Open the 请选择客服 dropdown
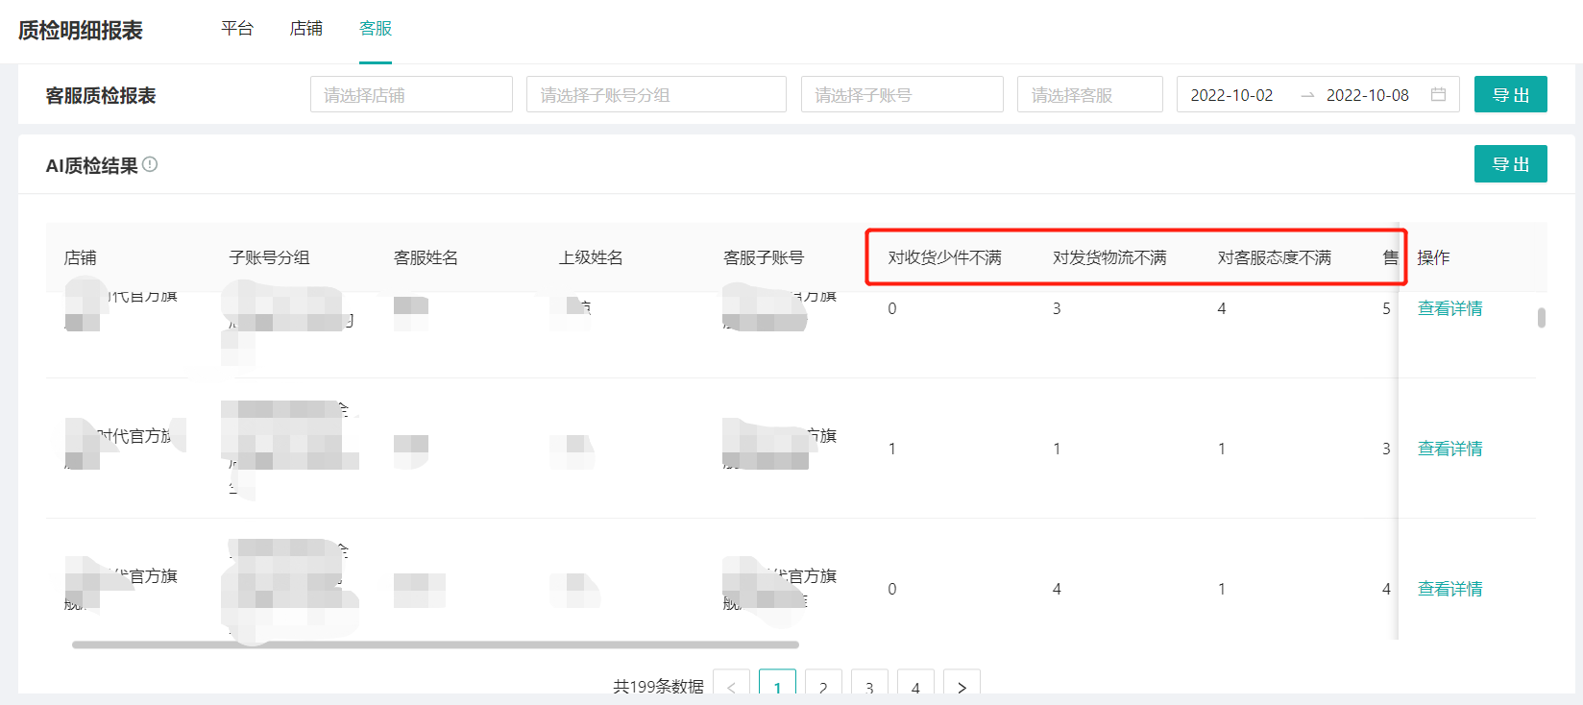This screenshot has width=1583, height=705. tap(1090, 94)
